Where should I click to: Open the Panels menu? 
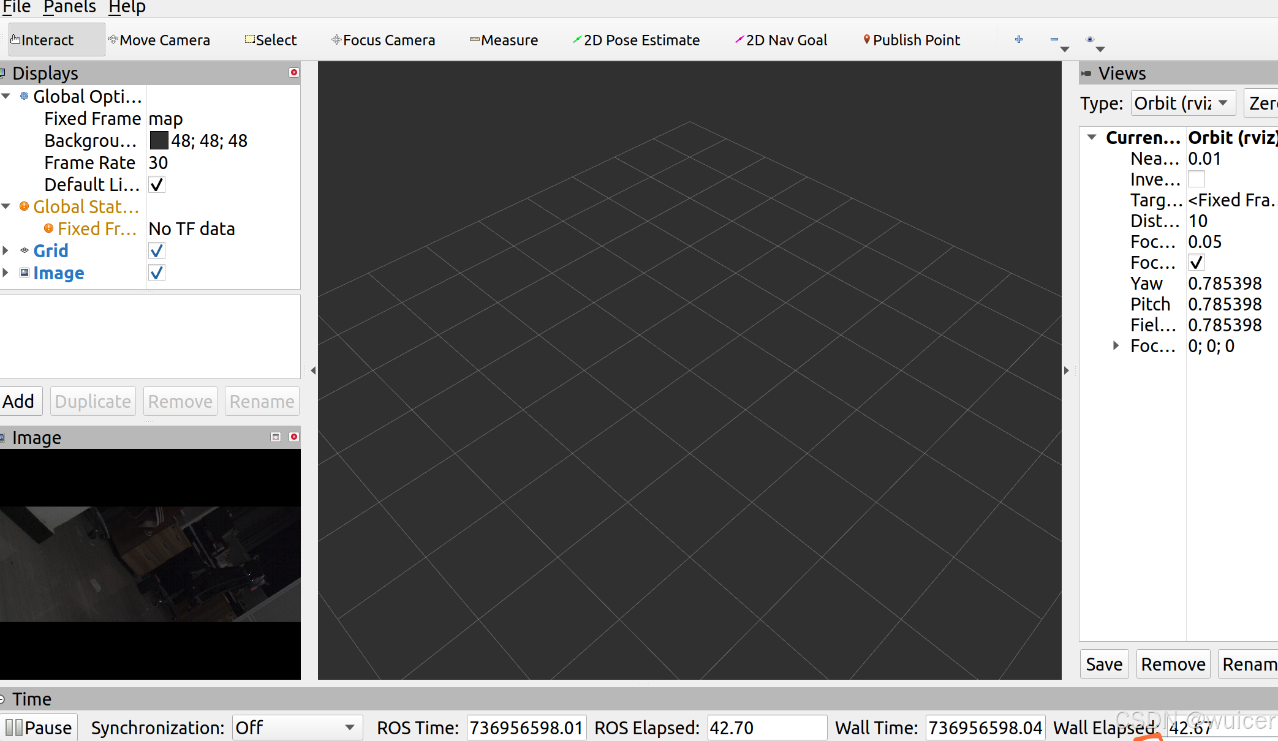pyautogui.click(x=69, y=7)
